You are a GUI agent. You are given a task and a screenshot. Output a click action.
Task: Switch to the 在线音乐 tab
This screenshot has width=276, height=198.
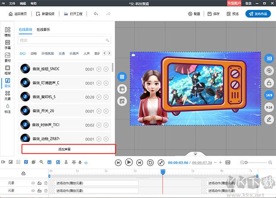point(43,30)
